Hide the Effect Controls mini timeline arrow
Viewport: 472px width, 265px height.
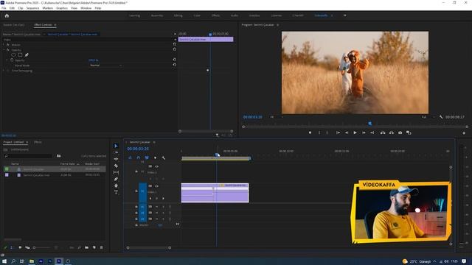point(175,34)
